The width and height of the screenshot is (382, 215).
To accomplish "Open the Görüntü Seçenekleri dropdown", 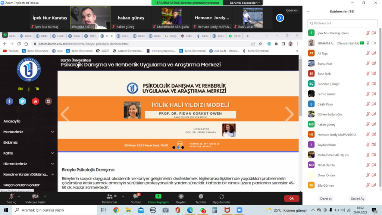I will tap(245, 3).
